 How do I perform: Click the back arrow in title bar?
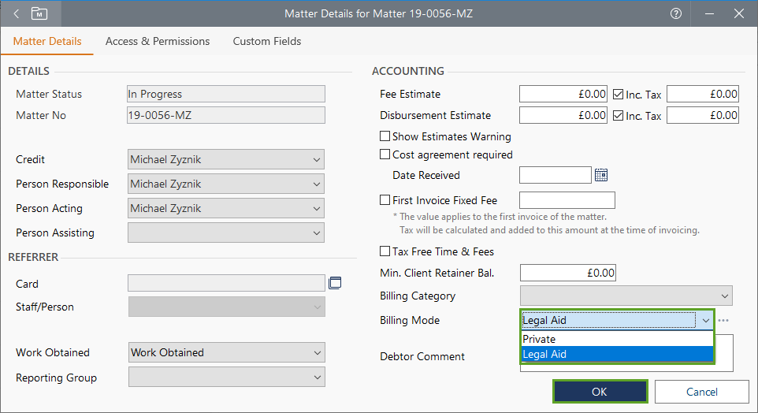pos(17,13)
